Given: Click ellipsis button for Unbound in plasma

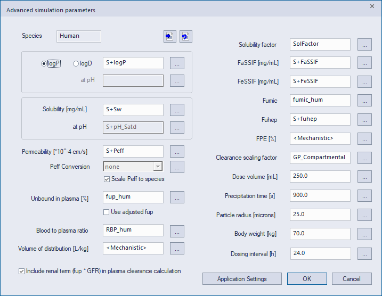Looking at the screenshot, I should pyautogui.click(x=177, y=197).
